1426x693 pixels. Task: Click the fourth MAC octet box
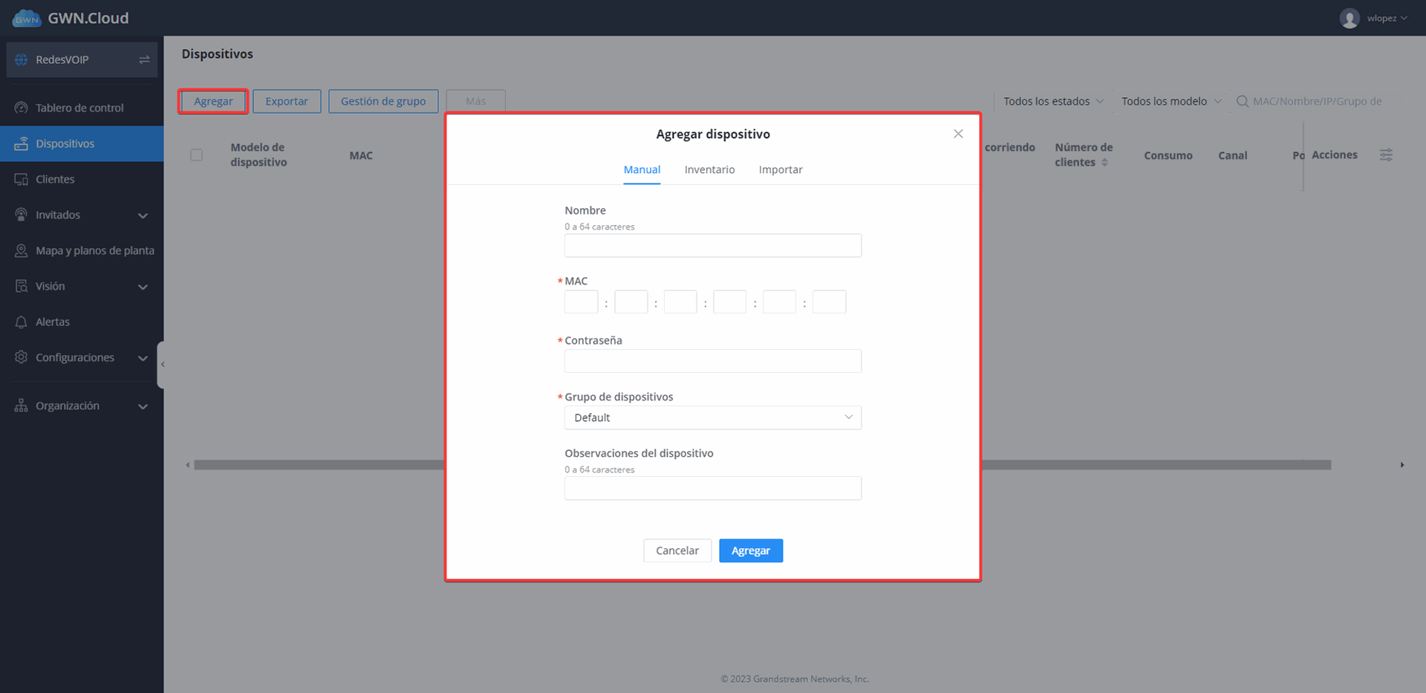click(x=729, y=302)
